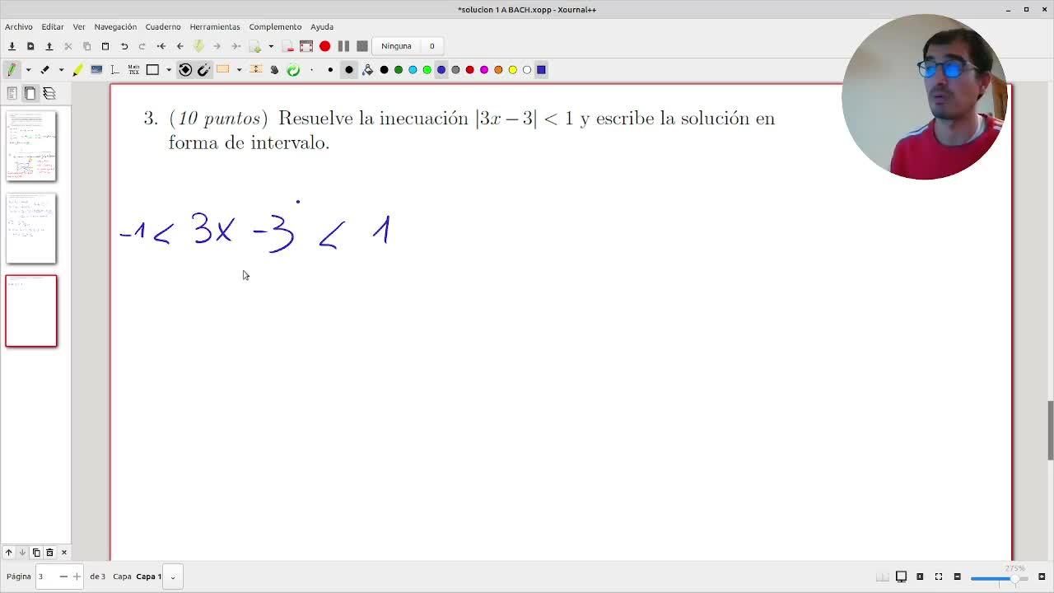This screenshot has height=593, width=1054.
Task: Open the Archivo menu
Action: click(x=19, y=26)
